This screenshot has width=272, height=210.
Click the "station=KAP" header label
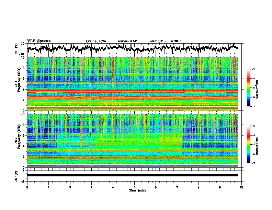tap(127, 41)
